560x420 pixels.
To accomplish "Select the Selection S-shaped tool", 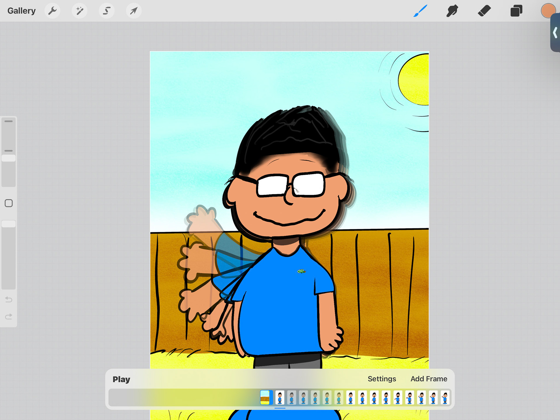I will 106,11.
